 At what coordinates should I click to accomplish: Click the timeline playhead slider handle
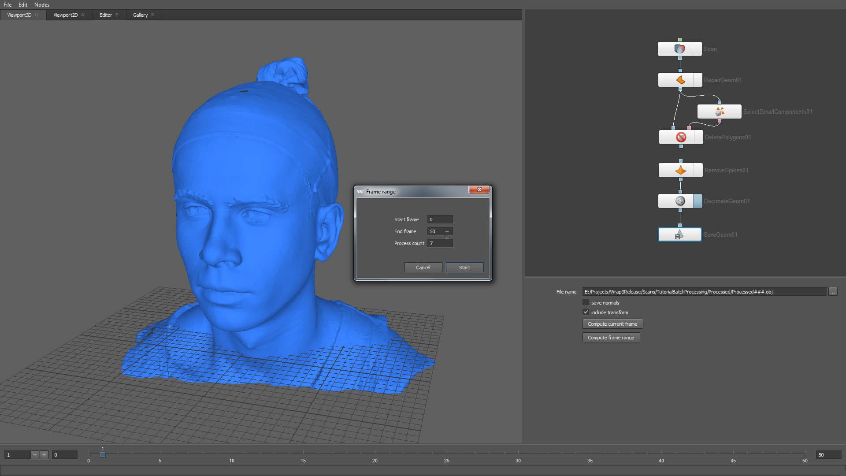[103, 455]
